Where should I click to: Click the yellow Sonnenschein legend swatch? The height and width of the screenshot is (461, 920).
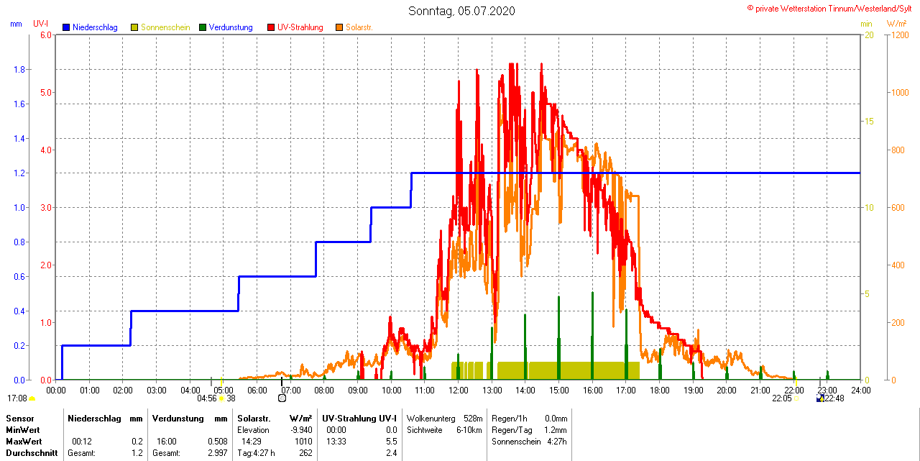(134, 27)
